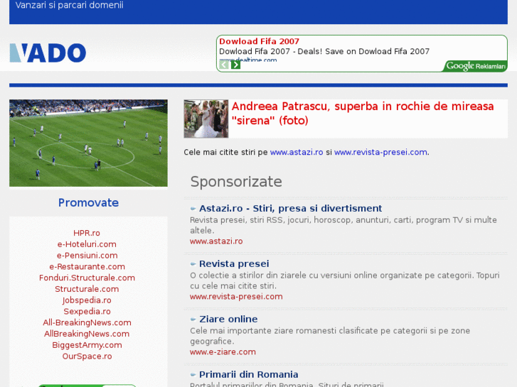517x387 pixels.
Task: Open the Revista presei heading
Action: coord(234,264)
